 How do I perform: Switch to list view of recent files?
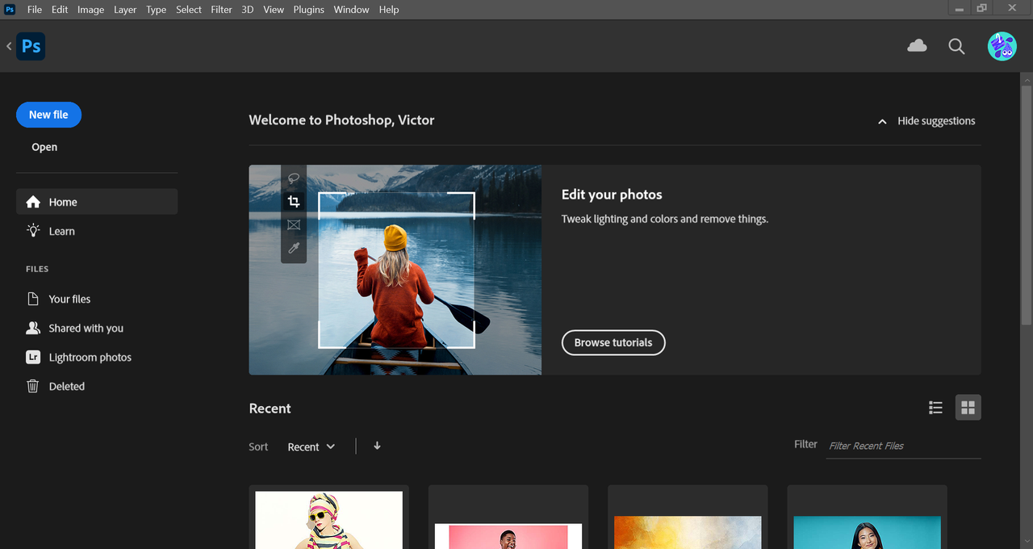click(x=935, y=408)
